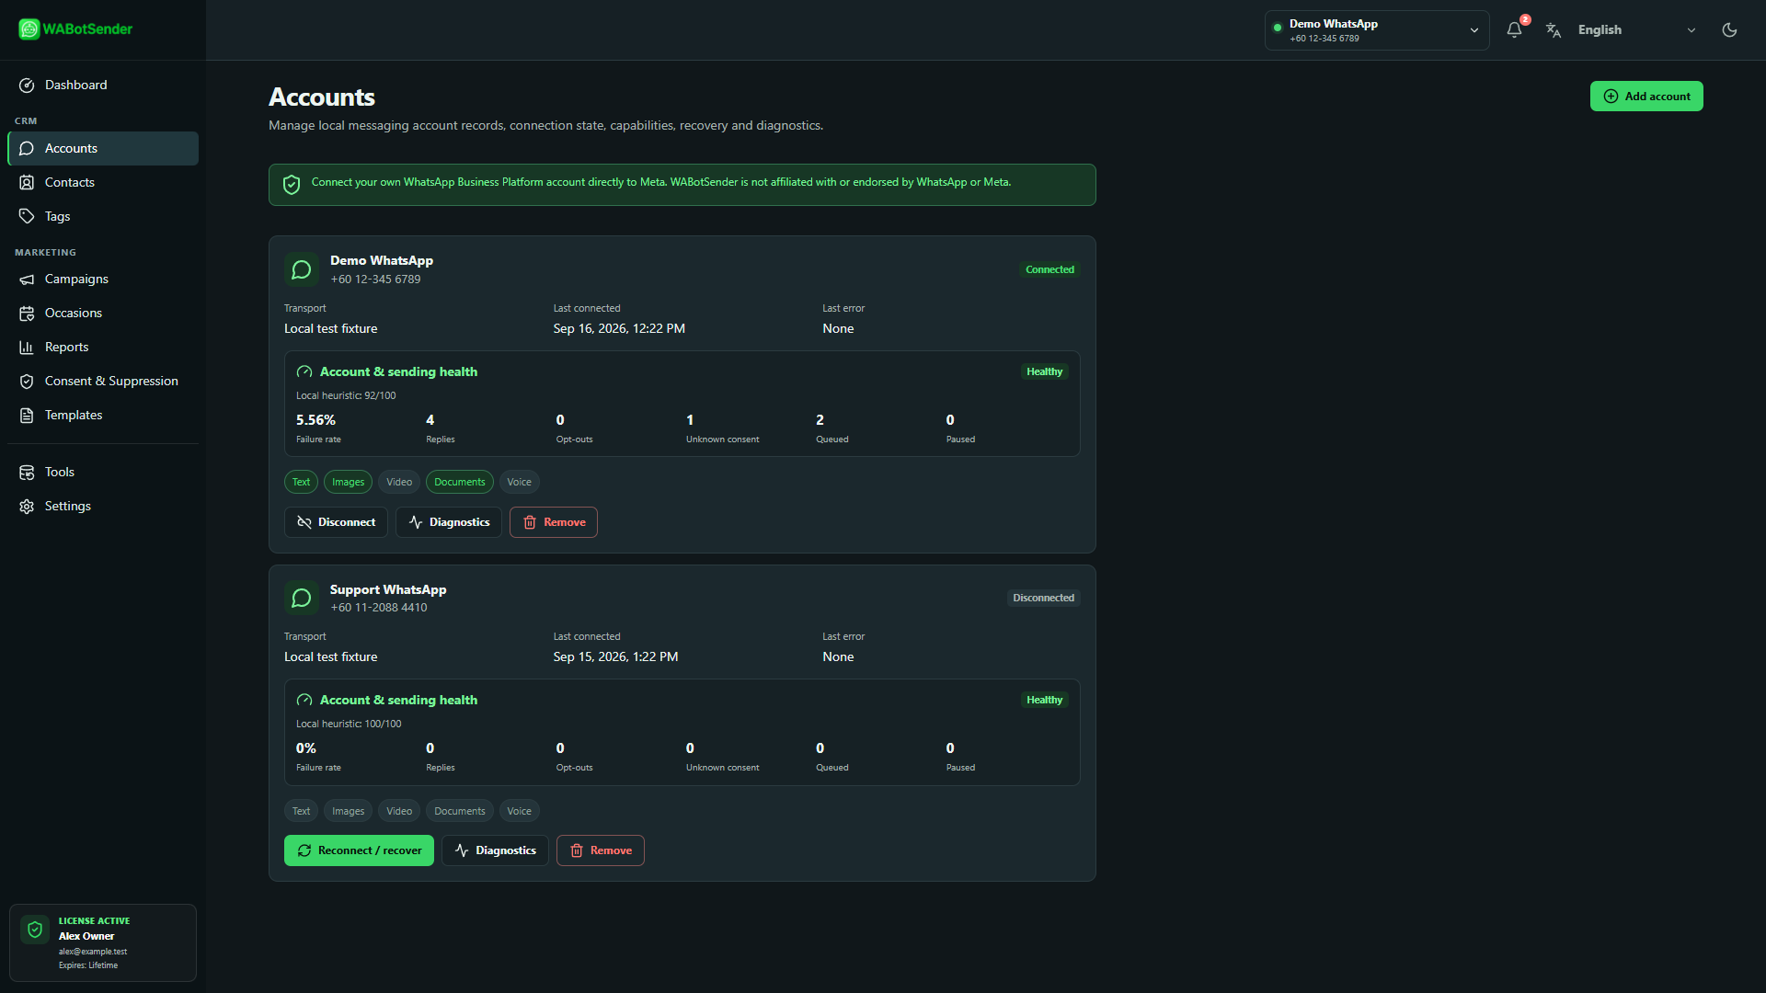Screen dimensions: 1766x993
Task: Click the license shield icon
Action: [35, 930]
